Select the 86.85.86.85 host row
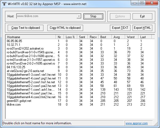This screenshot has width=160, height=128. click(x=80, y=41)
